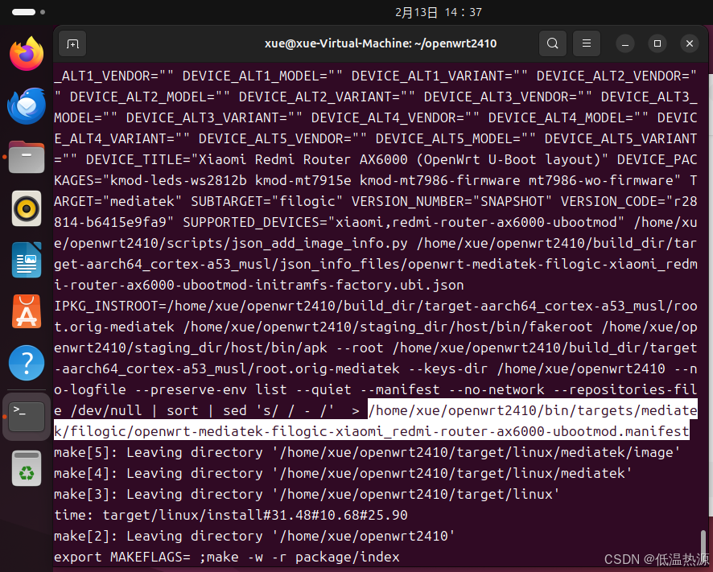Open the clock and calendar panel
The image size is (713, 572).
click(439, 12)
